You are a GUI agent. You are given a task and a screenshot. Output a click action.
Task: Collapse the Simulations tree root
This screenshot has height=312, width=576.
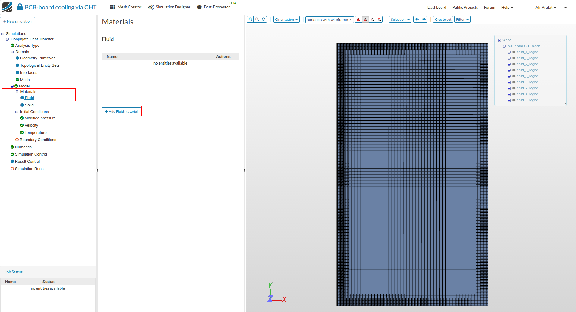click(3, 34)
